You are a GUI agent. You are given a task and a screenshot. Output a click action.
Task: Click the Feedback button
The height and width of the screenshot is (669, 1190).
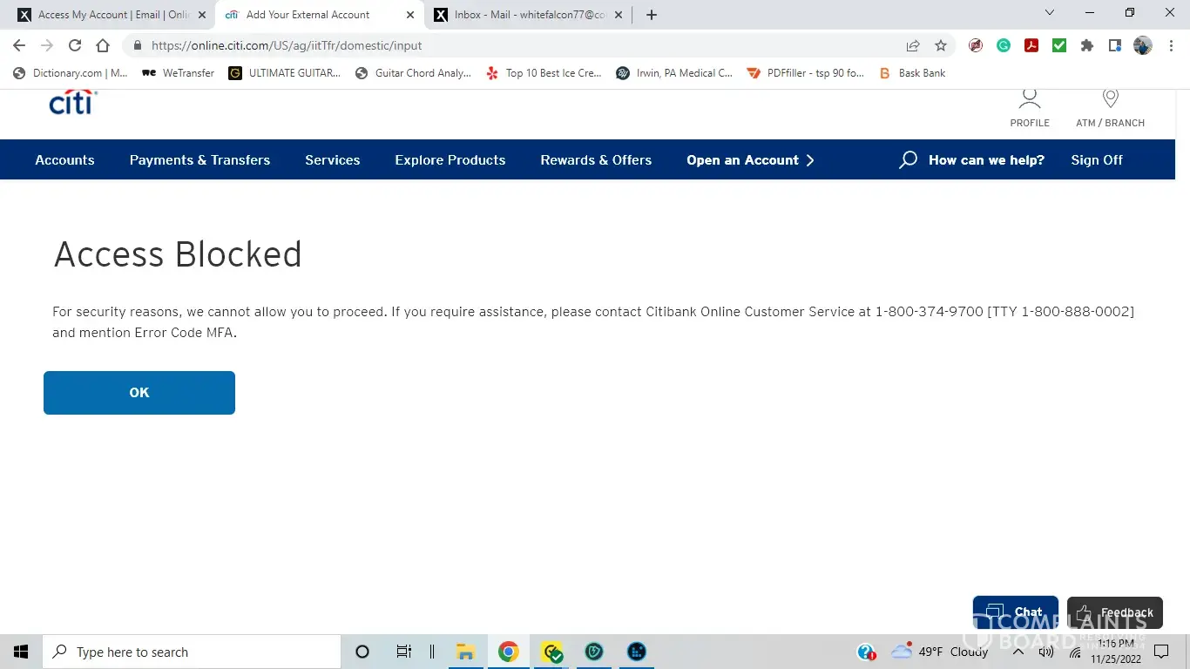[x=1115, y=612]
